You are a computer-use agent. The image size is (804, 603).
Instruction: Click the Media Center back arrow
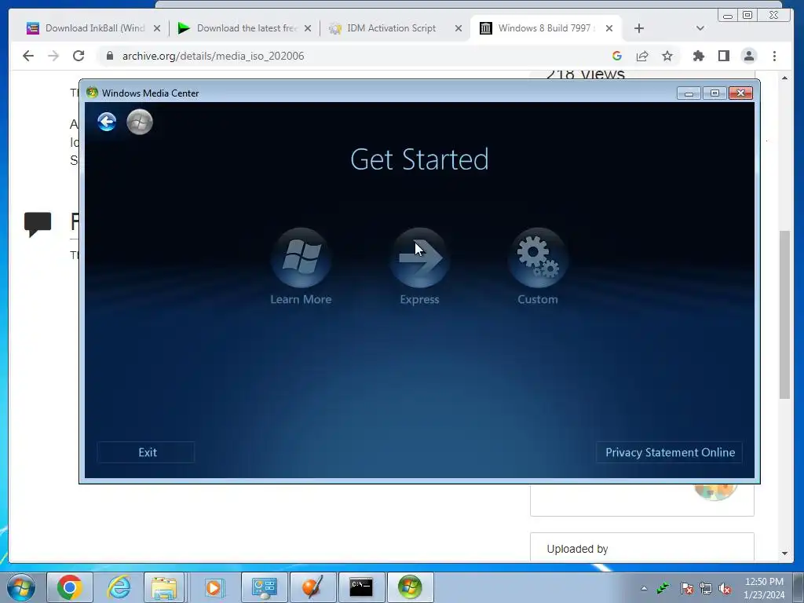[x=107, y=122]
